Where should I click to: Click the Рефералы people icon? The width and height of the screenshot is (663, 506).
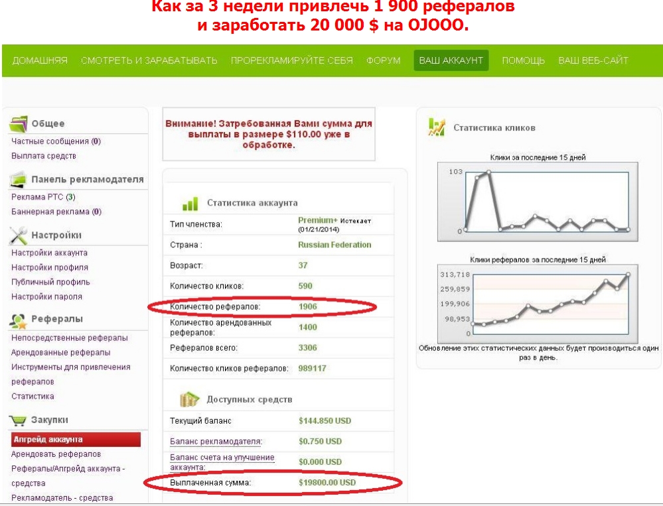point(18,321)
